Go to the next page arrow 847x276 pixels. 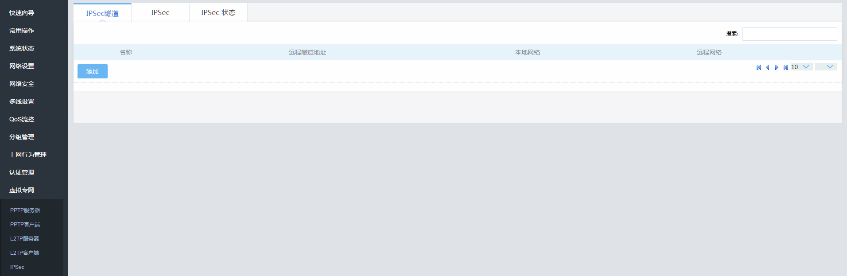pos(777,67)
